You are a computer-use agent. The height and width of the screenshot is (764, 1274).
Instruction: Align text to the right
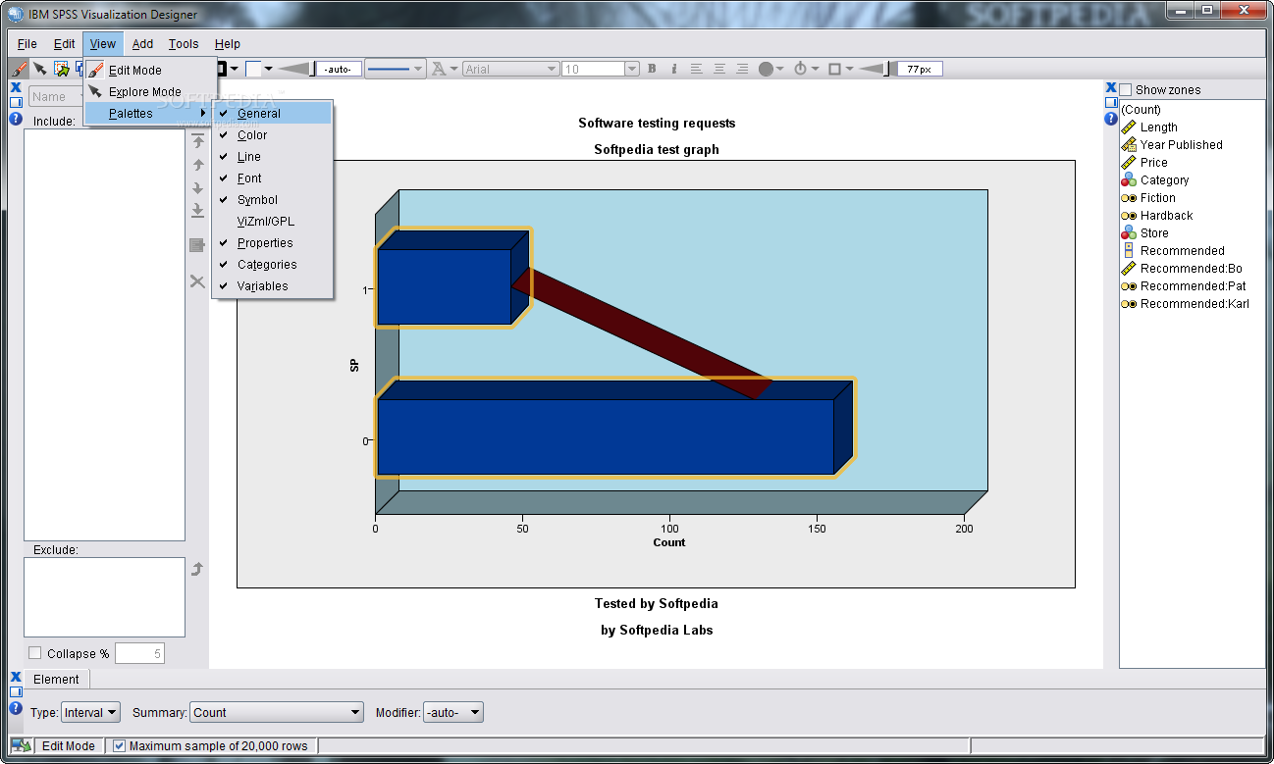(x=742, y=69)
